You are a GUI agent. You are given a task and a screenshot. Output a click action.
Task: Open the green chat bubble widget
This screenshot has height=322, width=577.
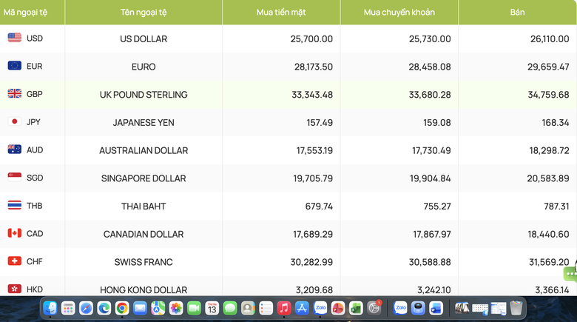click(x=570, y=274)
